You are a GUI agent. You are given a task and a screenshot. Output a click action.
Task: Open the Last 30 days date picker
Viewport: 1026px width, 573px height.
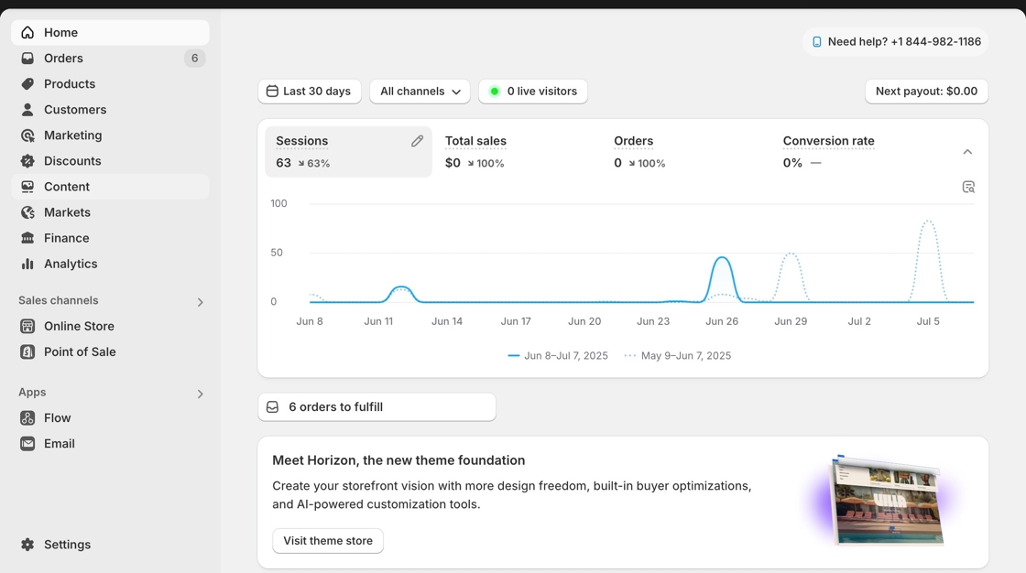tap(310, 92)
